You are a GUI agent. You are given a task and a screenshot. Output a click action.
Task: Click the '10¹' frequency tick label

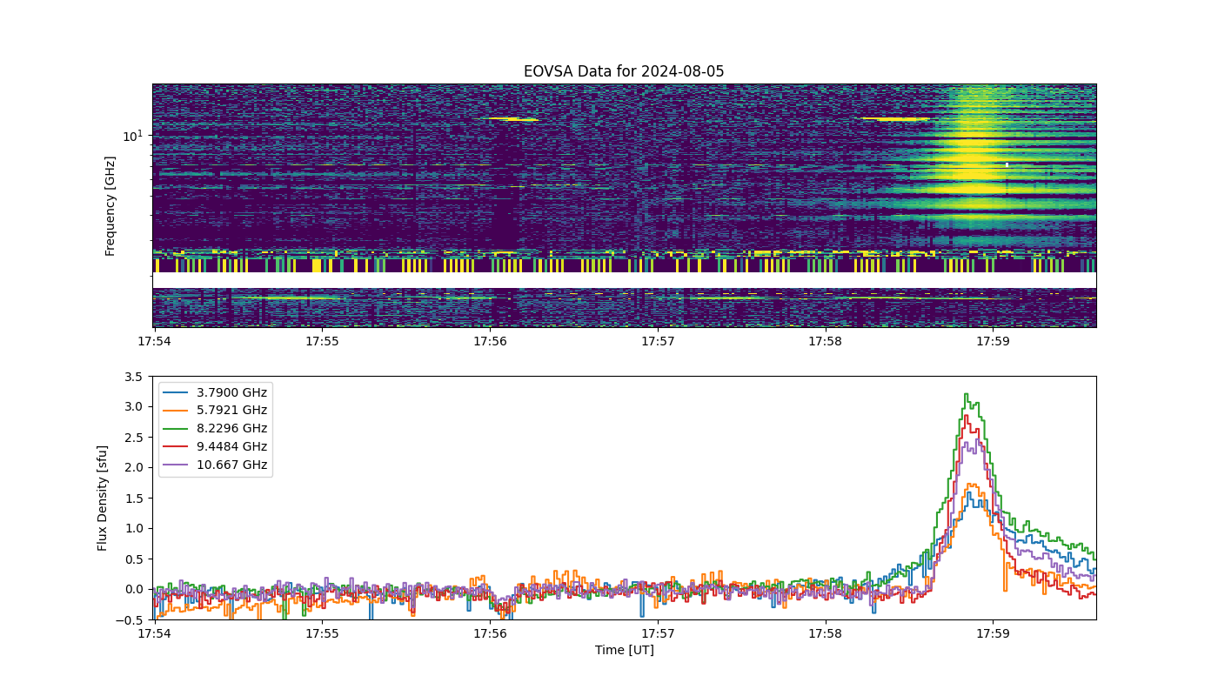[133, 136]
